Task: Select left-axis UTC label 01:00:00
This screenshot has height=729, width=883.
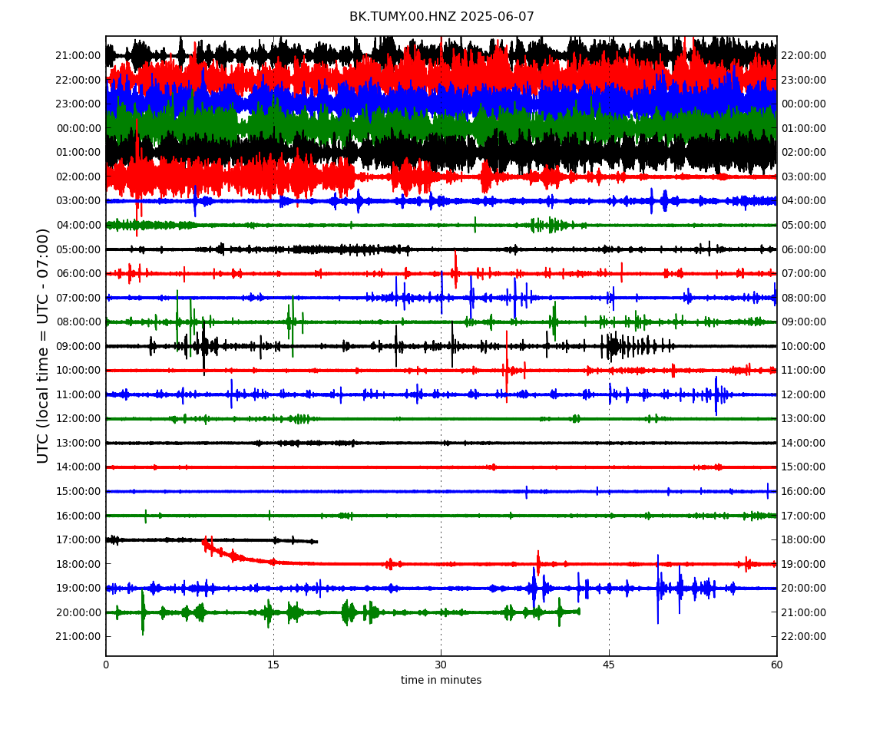Action: click(x=78, y=152)
